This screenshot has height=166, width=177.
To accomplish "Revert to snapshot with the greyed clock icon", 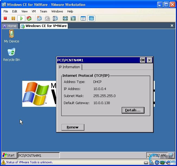I will click(47, 18).
